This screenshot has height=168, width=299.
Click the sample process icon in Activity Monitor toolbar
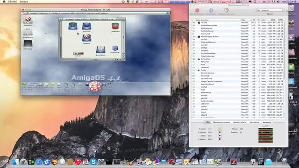pyautogui.click(x=226, y=10)
